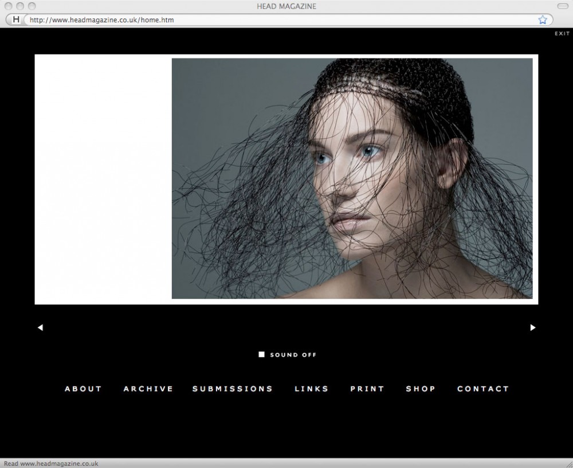Toggle the SOUND OFF control
This screenshot has width=573, height=468.
tap(287, 354)
